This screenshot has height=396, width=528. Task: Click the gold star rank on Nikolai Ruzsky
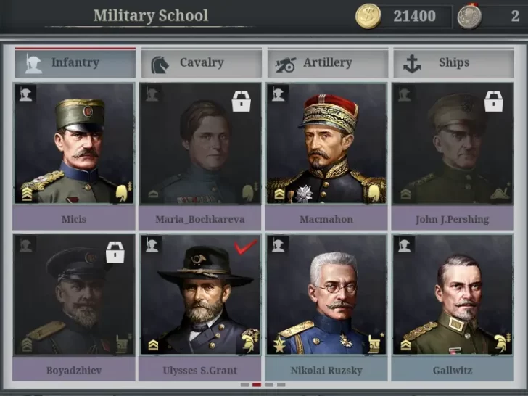pos(279,345)
